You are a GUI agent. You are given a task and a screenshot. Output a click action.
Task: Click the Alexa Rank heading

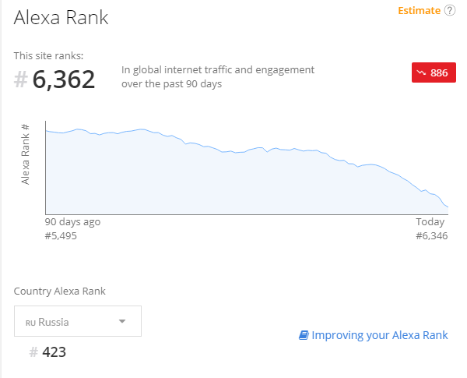click(x=61, y=19)
